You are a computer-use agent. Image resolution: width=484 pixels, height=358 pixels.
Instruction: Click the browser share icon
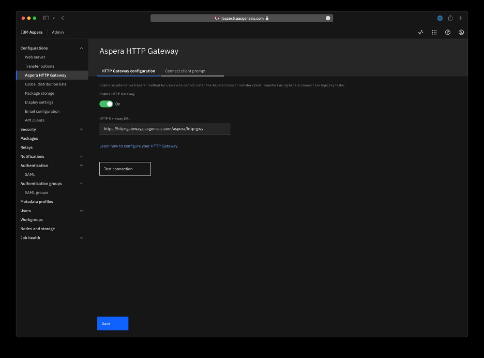[450, 18]
